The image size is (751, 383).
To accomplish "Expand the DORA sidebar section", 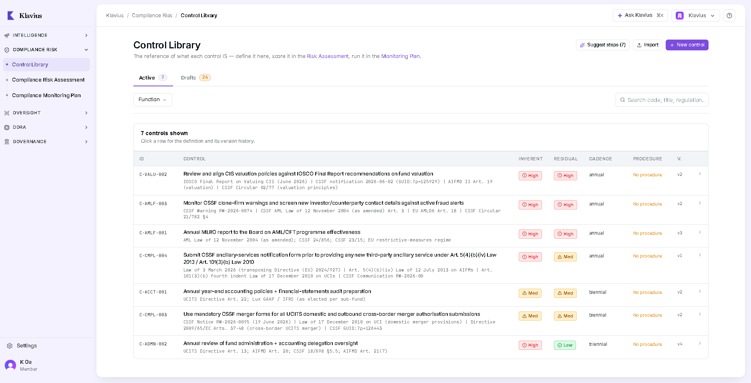I will coord(86,128).
